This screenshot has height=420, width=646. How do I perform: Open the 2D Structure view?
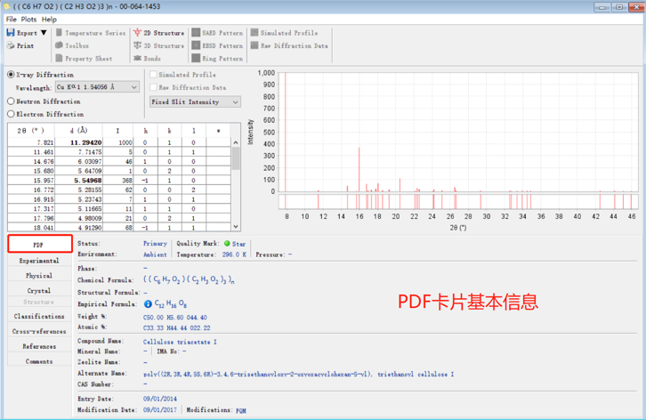pos(137,33)
